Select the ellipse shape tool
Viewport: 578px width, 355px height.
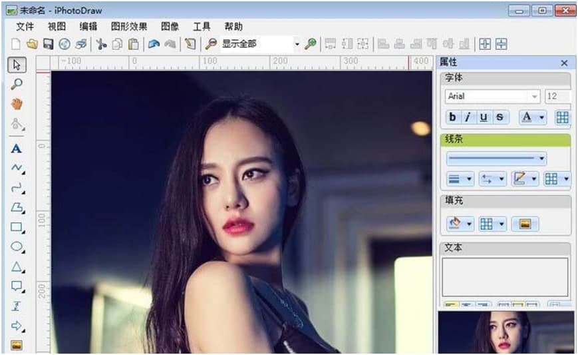[17, 247]
